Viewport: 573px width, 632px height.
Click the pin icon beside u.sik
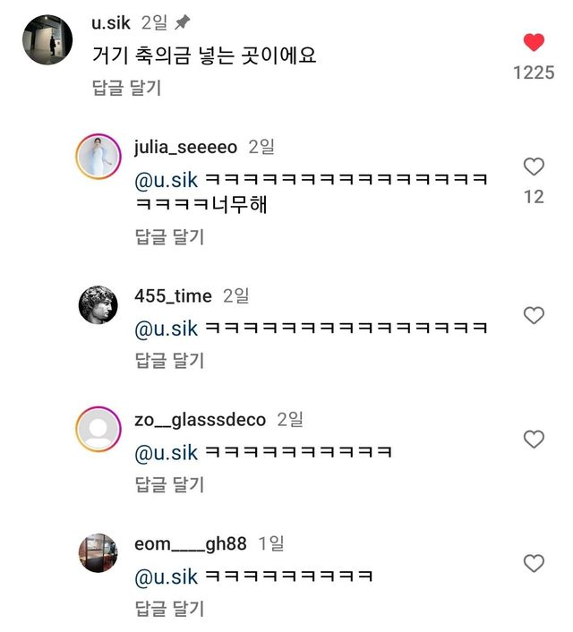tap(183, 22)
